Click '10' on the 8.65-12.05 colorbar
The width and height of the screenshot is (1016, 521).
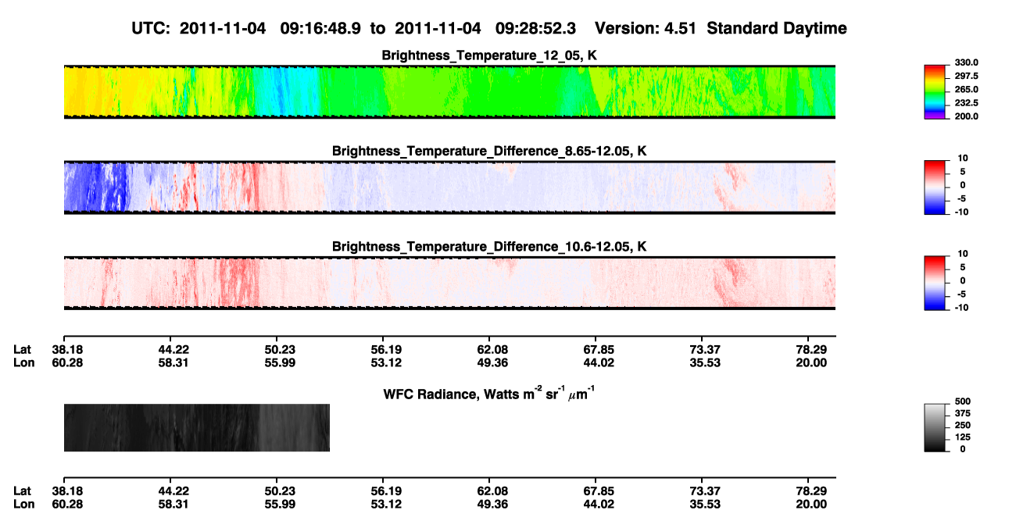961,159
